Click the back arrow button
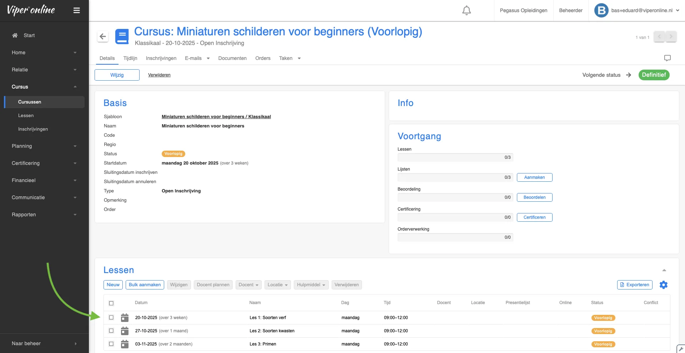Image resolution: width=685 pixels, height=353 pixels. 103,36
